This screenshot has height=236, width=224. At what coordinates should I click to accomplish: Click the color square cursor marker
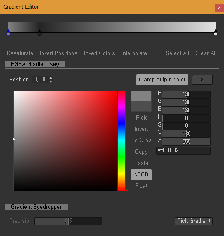(x=14, y=140)
